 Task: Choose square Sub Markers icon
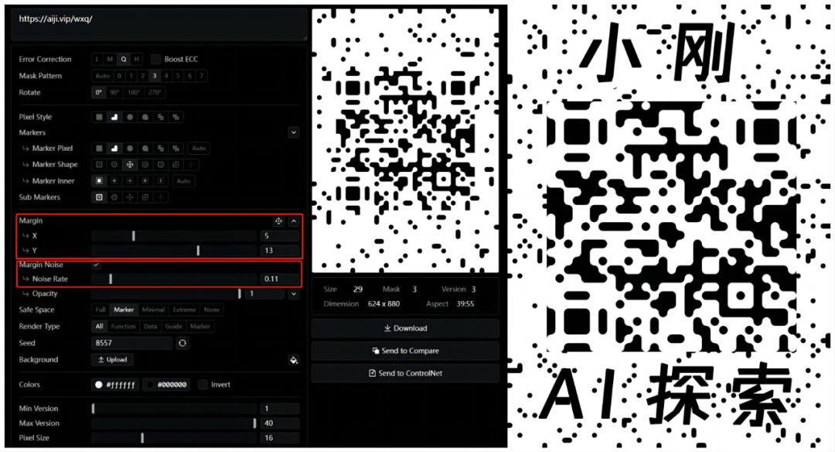tap(99, 197)
